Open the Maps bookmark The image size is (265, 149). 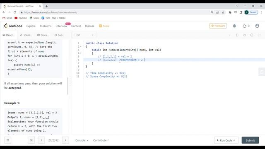point(34,18)
